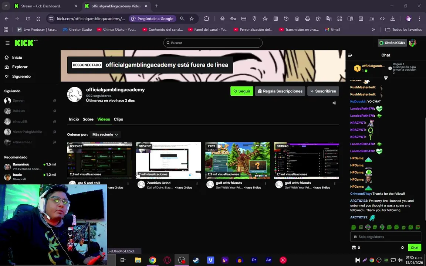Click the Obtén KICKs button
This screenshot has height=266, width=426.
click(x=392, y=43)
